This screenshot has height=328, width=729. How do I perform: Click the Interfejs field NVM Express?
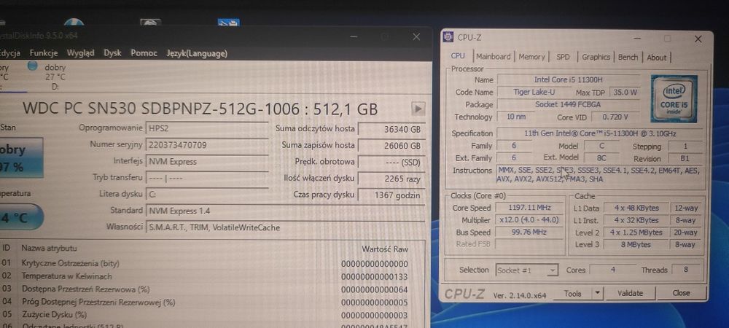tap(207, 162)
